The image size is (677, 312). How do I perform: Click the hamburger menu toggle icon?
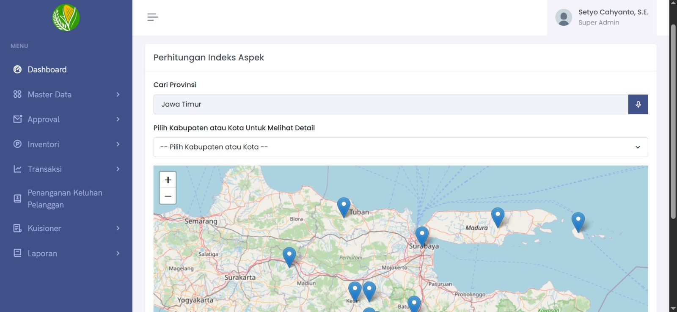tap(152, 17)
